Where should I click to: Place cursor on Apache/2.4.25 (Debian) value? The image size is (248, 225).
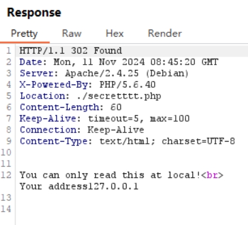click(x=127, y=73)
